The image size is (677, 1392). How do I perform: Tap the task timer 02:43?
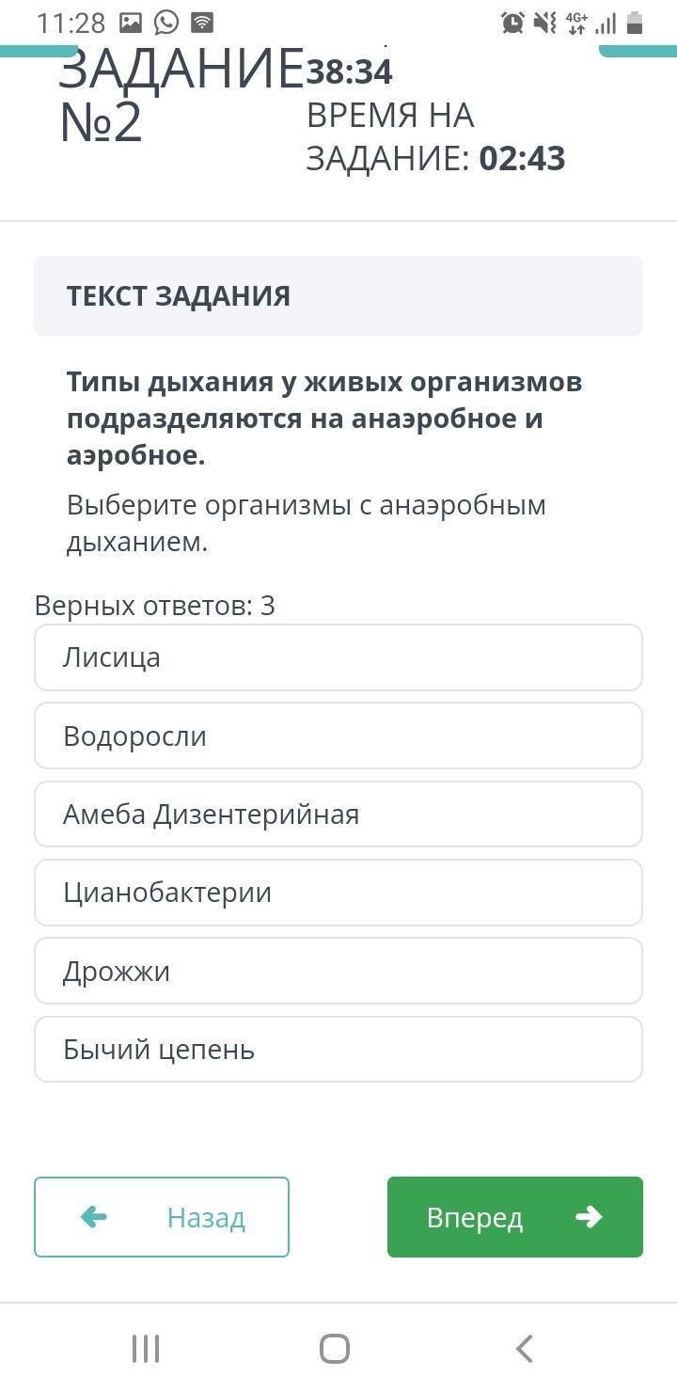pyautogui.click(x=522, y=158)
